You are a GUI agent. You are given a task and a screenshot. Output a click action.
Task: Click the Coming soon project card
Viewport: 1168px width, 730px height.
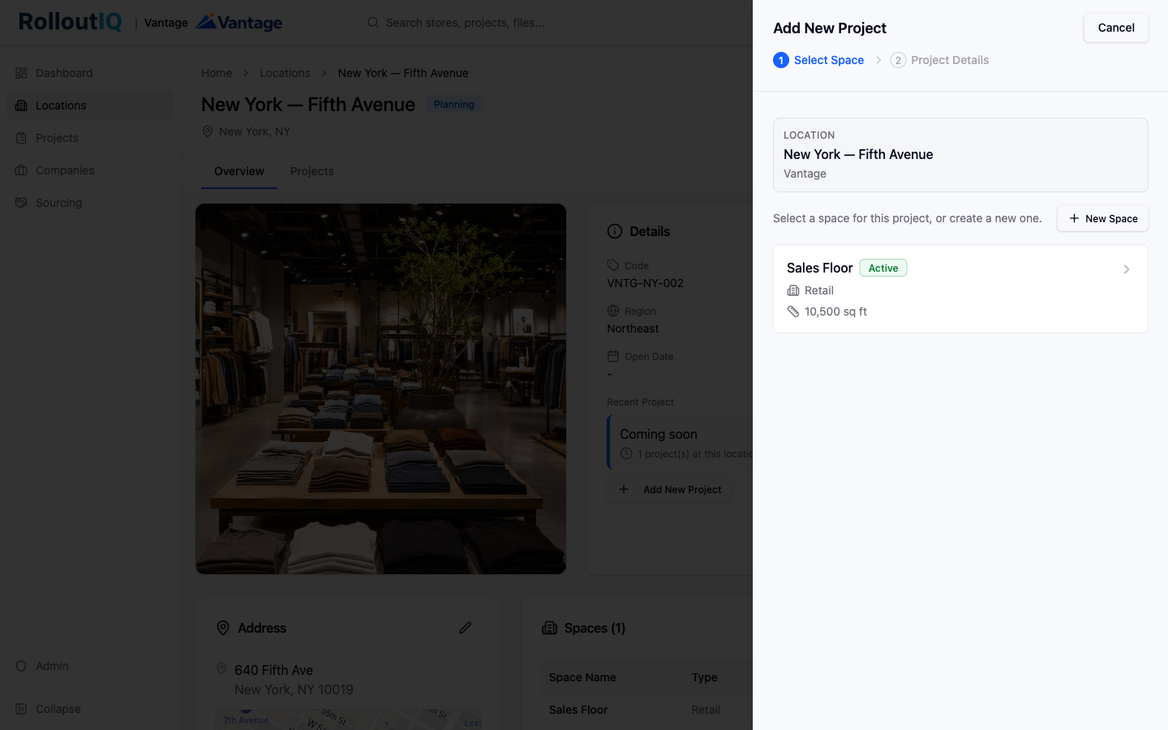click(x=681, y=442)
